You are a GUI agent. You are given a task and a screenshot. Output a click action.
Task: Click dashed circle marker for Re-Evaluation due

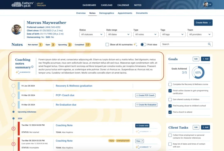[x=13, y=105]
